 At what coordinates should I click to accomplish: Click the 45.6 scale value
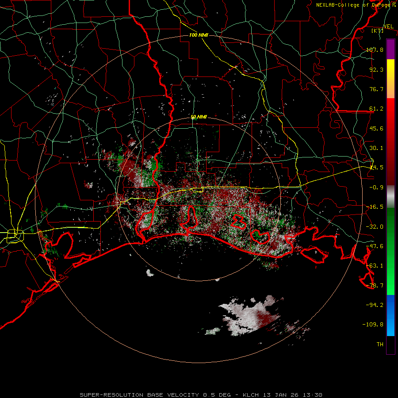point(376,128)
